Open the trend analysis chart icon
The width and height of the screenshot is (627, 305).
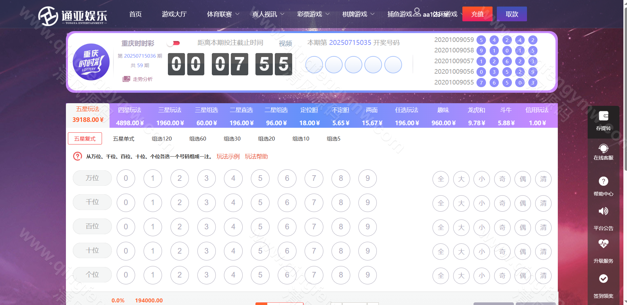pos(126,79)
